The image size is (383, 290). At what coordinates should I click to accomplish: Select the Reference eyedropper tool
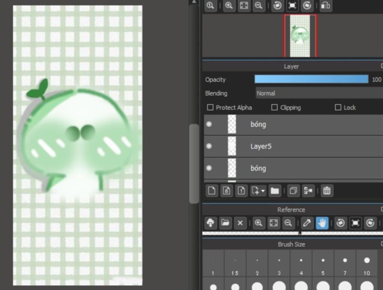click(x=307, y=223)
